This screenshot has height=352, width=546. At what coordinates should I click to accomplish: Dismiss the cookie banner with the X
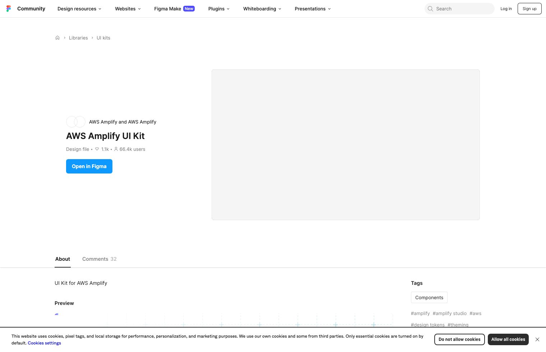coord(537,339)
